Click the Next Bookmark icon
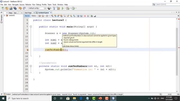Image resolution: width=180 pixels, height=101 pixels. tap(71, 16)
